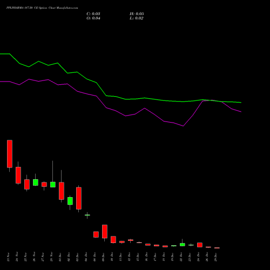Select the '03 Dec' date label
Screen dimensions: 270x270
[77, 257]
